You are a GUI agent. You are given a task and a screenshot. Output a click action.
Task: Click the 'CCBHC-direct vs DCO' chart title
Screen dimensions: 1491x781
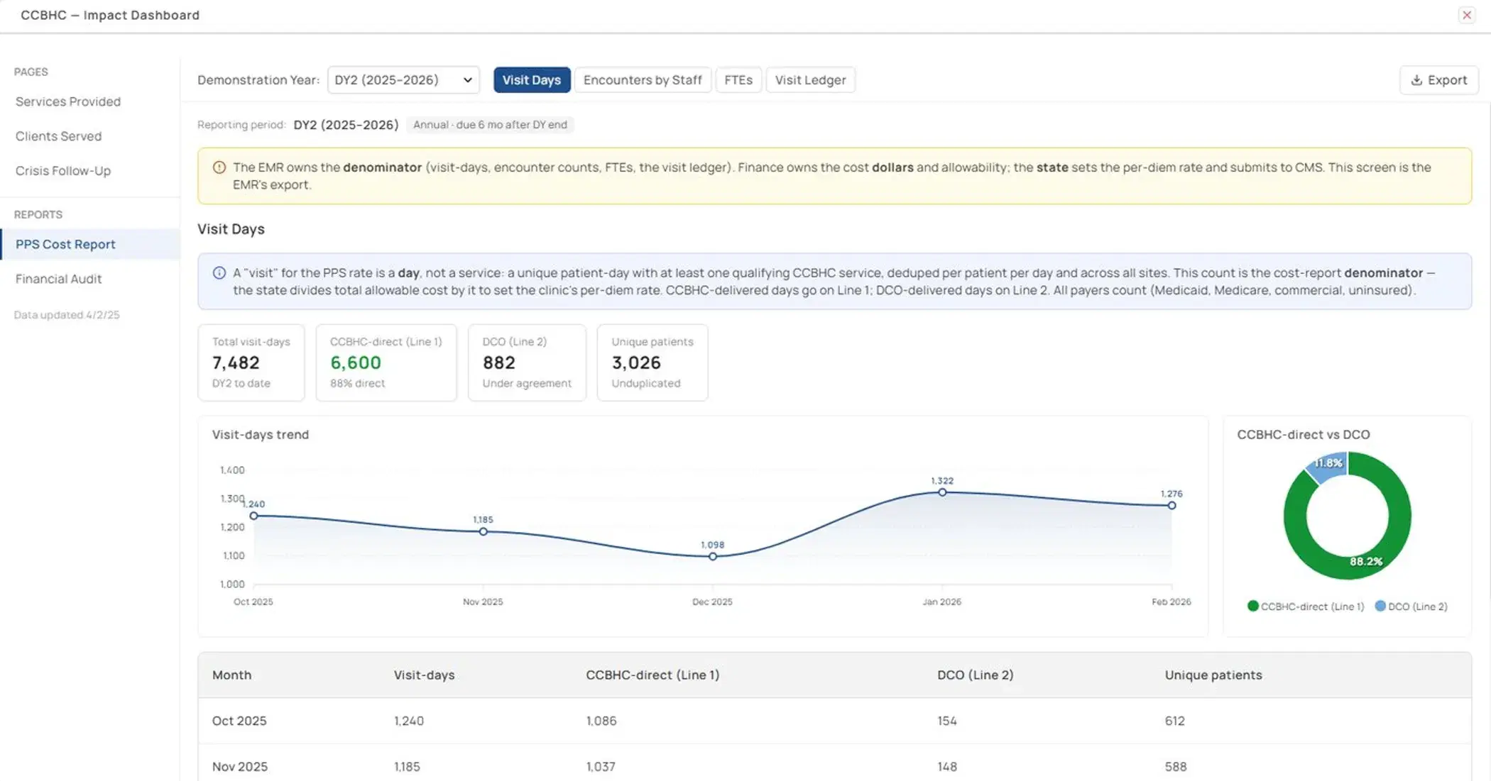(x=1303, y=434)
